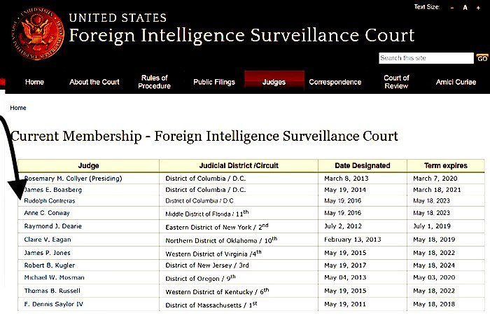Open the Correspondence page

pyautogui.click(x=335, y=82)
